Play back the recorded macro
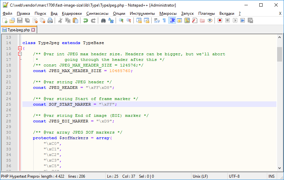Viewport: 284px width, 180px height. 235,20
